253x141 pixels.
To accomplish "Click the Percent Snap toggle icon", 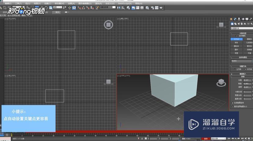I will pos(88,8).
